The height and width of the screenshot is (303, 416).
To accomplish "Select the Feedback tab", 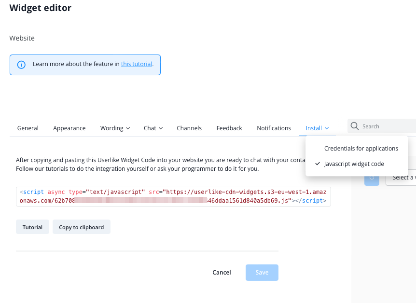I will [x=229, y=128].
